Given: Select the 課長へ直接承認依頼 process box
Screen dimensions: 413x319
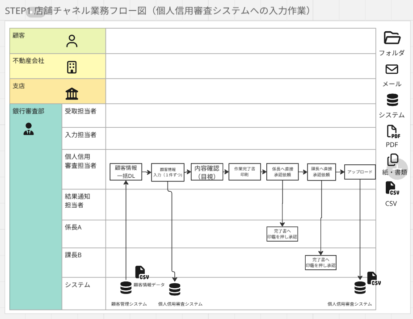Looking at the screenshot, I should click(x=322, y=172).
